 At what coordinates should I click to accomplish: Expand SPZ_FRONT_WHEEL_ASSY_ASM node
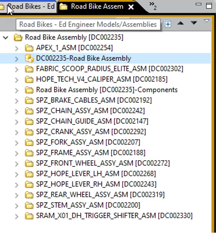pos(17,164)
